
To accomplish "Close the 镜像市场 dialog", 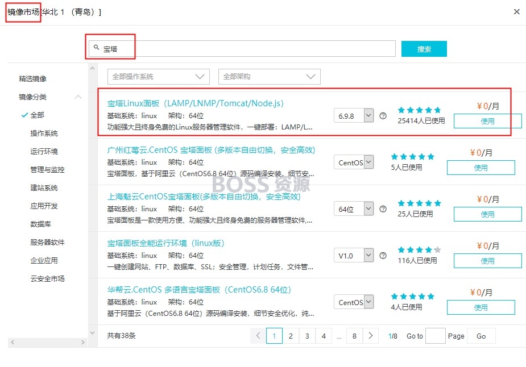I will click(x=516, y=12).
